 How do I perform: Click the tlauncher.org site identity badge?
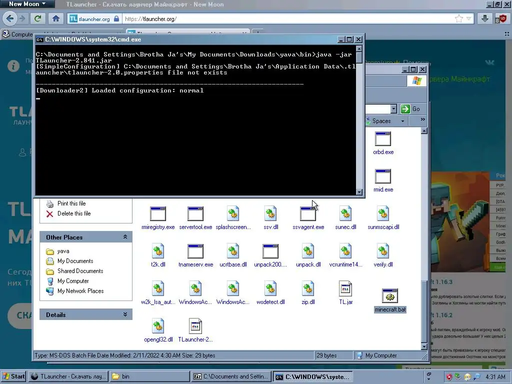tap(94, 19)
